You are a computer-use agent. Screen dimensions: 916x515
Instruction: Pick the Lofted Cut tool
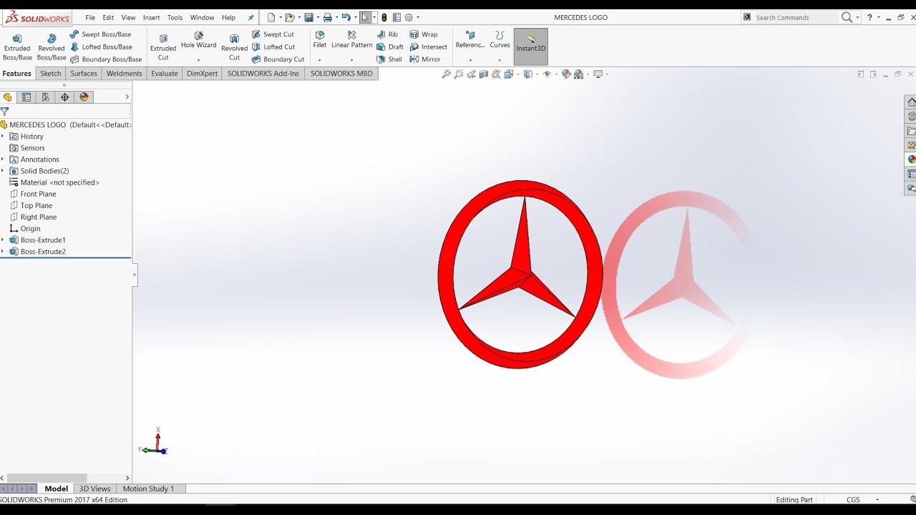pyautogui.click(x=273, y=46)
